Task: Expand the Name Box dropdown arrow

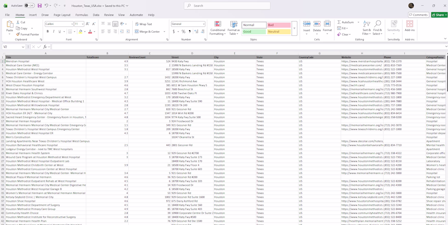Action: click(23, 46)
